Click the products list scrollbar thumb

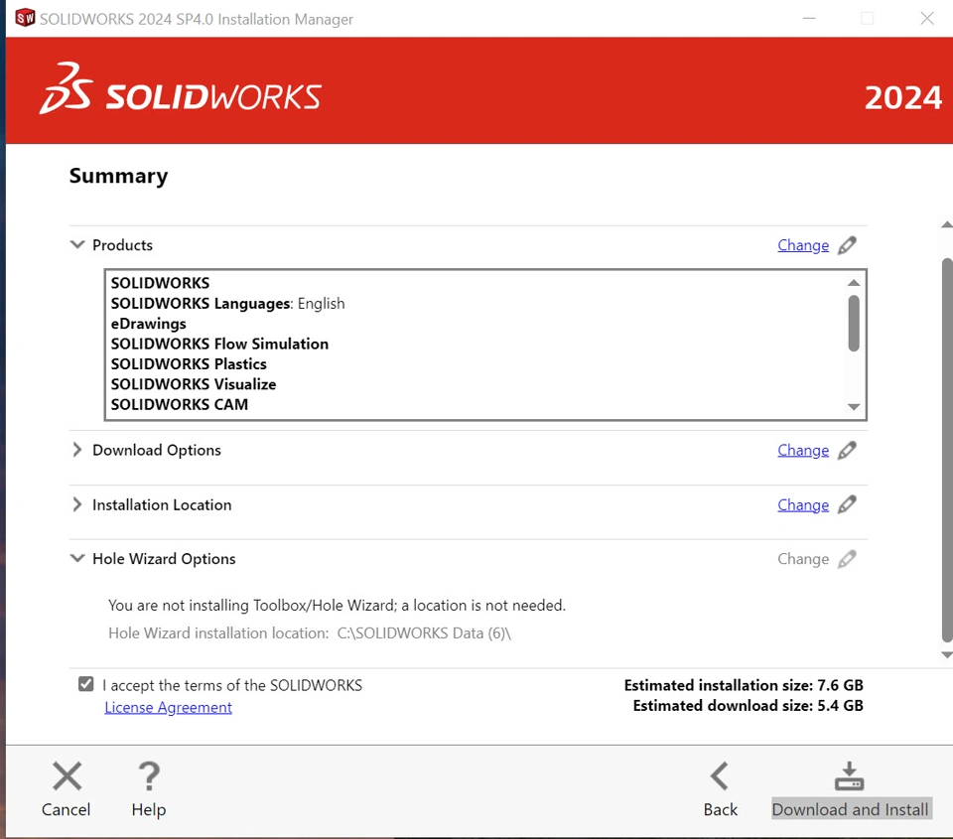(x=854, y=324)
